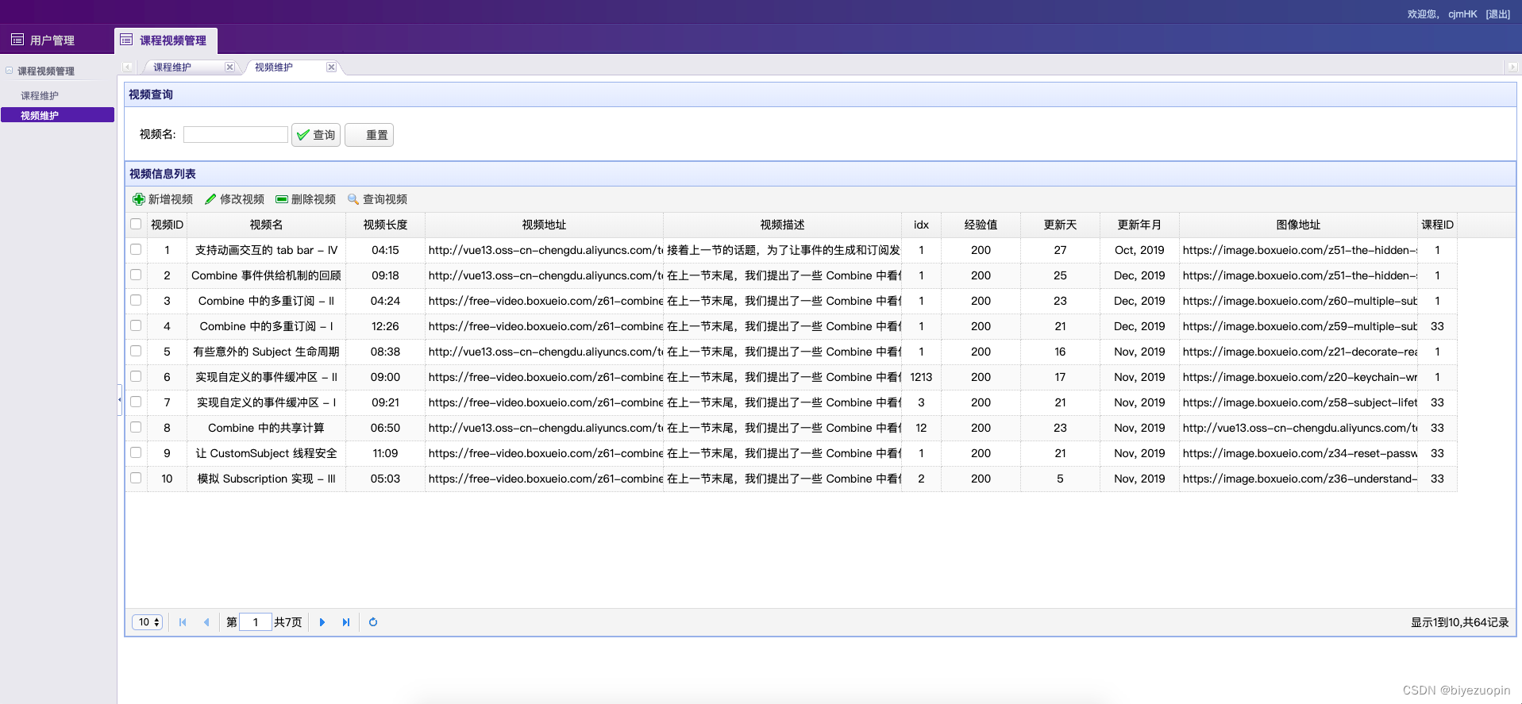The height and width of the screenshot is (704, 1522).
Task: Click the 视频信息列表 panel header
Action: click(820, 174)
